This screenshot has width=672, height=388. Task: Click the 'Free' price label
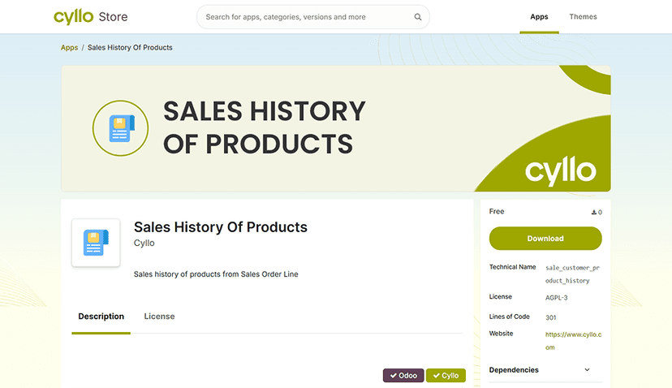coord(497,211)
